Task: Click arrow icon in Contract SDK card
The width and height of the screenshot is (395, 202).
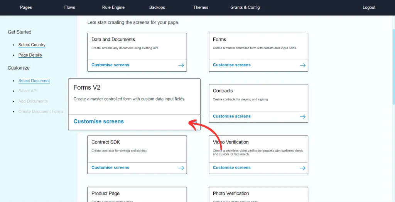Action: coord(181,168)
